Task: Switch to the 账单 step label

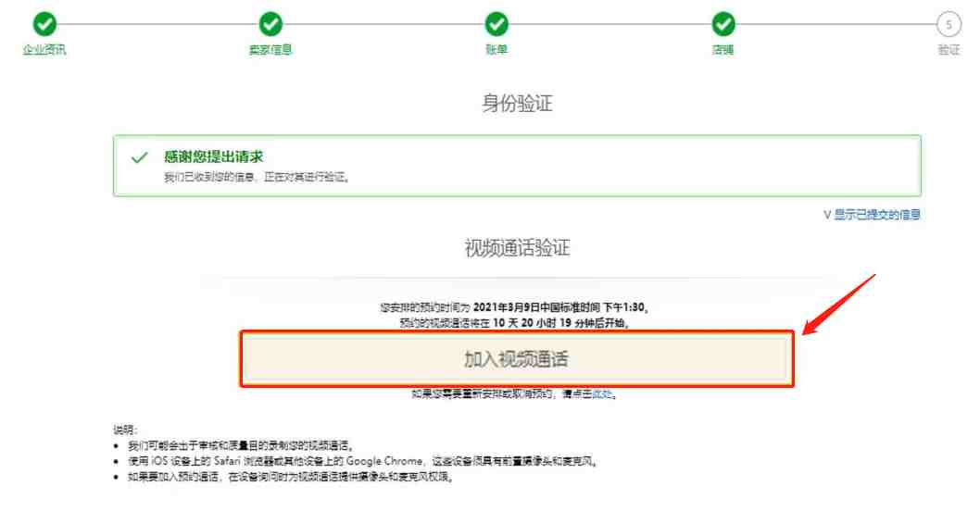Action: [x=496, y=49]
